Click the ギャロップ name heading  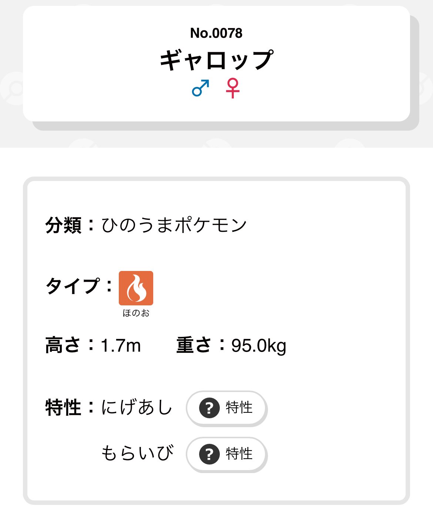pos(216,60)
